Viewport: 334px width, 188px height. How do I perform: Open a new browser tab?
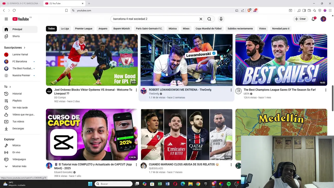point(89,3)
